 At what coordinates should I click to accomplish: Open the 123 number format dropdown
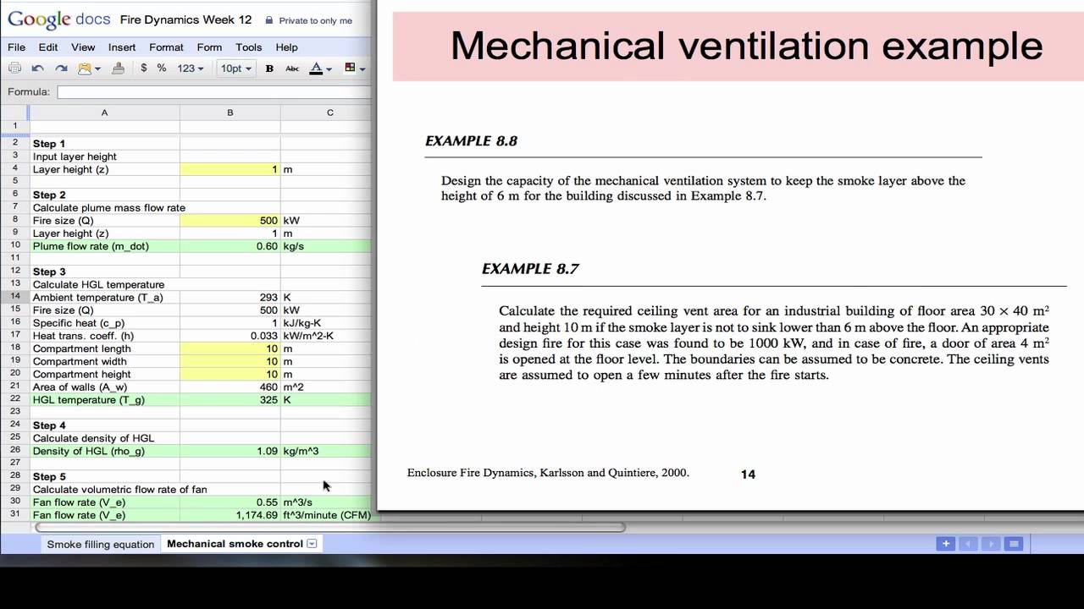pos(191,69)
